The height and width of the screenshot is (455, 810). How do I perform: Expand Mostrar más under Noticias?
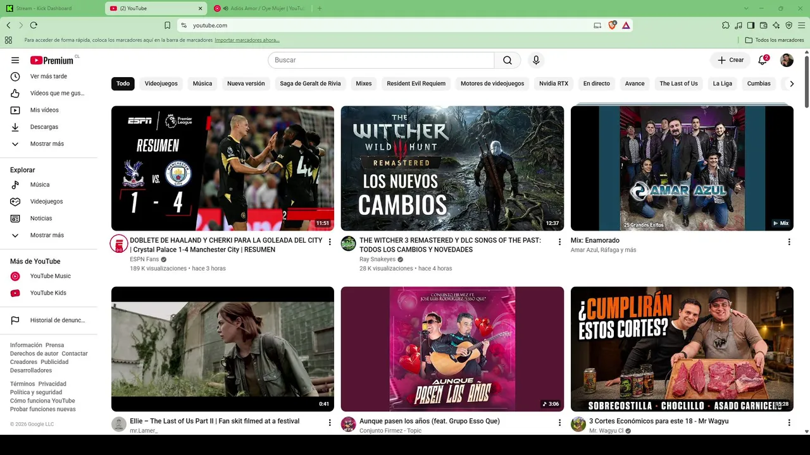point(49,236)
